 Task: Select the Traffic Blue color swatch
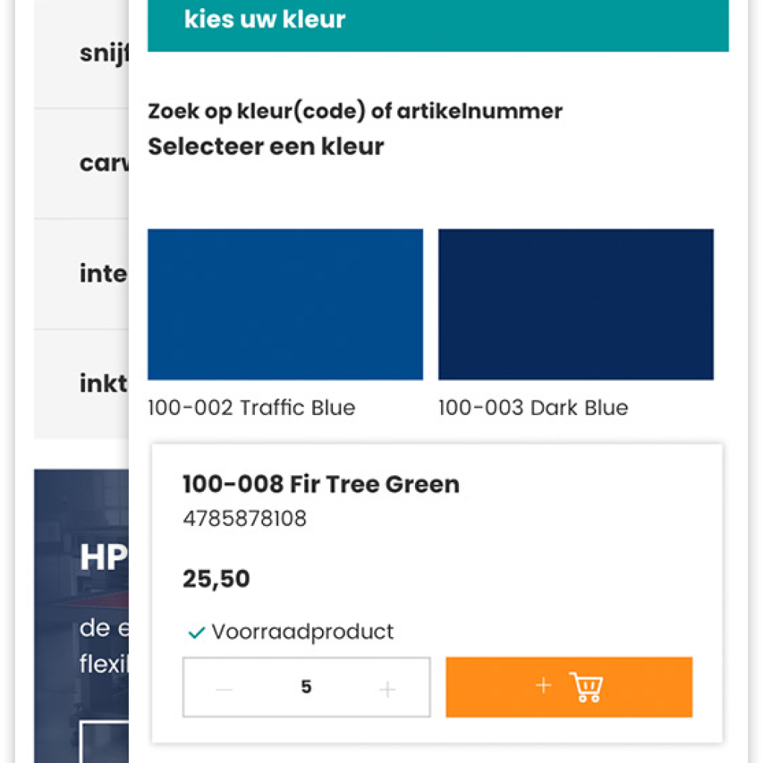285,304
